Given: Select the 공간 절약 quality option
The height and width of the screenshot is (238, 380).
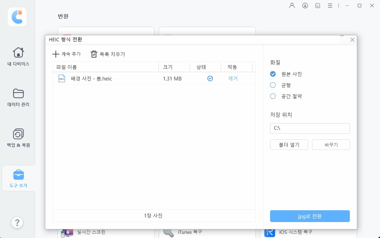Looking at the screenshot, I should [x=273, y=96].
